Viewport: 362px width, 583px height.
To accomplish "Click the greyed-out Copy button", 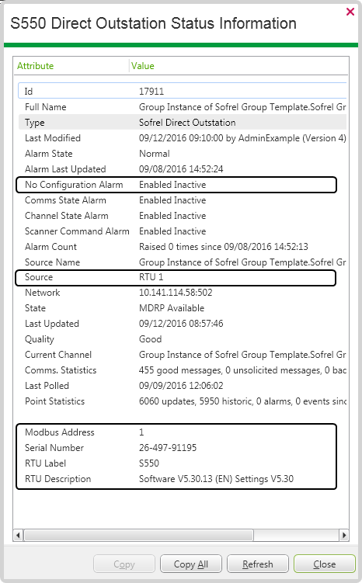I will tap(124, 564).
